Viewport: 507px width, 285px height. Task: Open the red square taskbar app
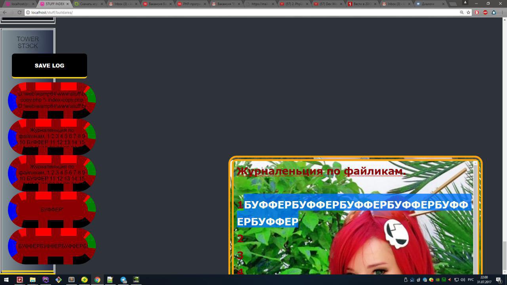[x=20, y=279]
